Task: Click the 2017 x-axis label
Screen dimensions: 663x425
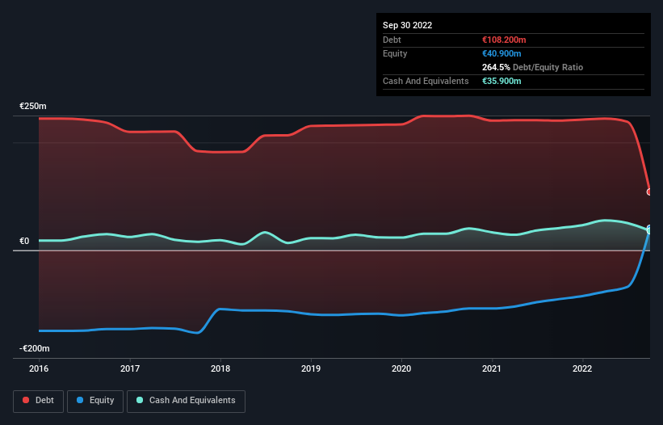Action: (130, 368)
